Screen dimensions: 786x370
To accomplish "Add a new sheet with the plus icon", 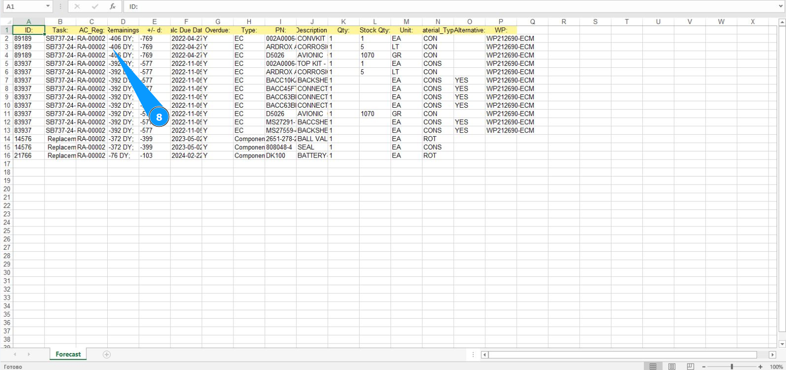I will click(107, 355).
